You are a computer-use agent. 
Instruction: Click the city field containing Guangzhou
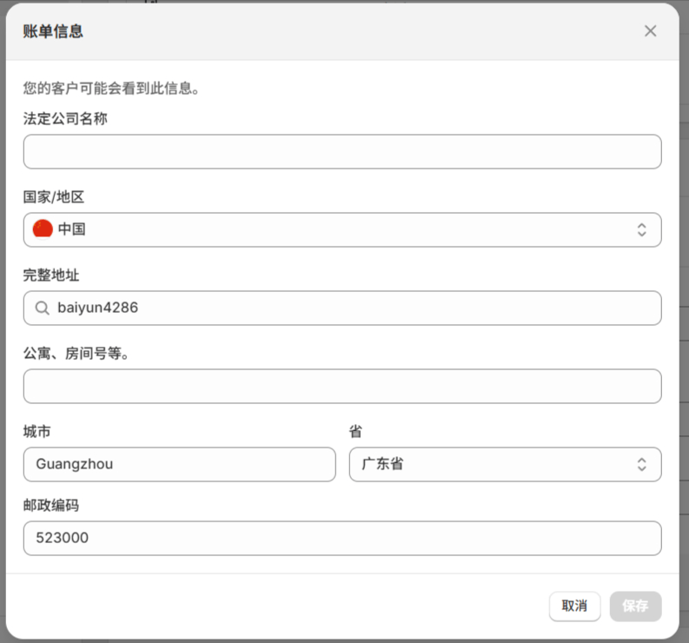point(179,464)
